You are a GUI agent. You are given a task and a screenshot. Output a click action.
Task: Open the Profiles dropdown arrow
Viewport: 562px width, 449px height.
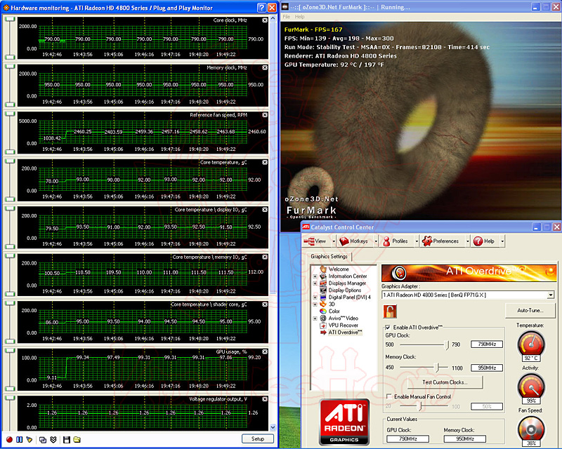417,241
